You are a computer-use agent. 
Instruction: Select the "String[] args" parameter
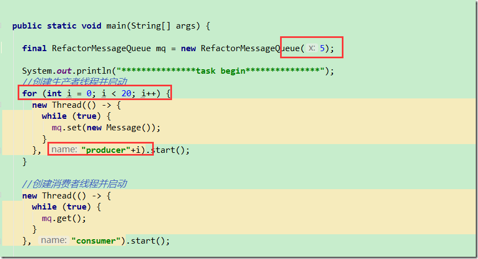point(165,26)
